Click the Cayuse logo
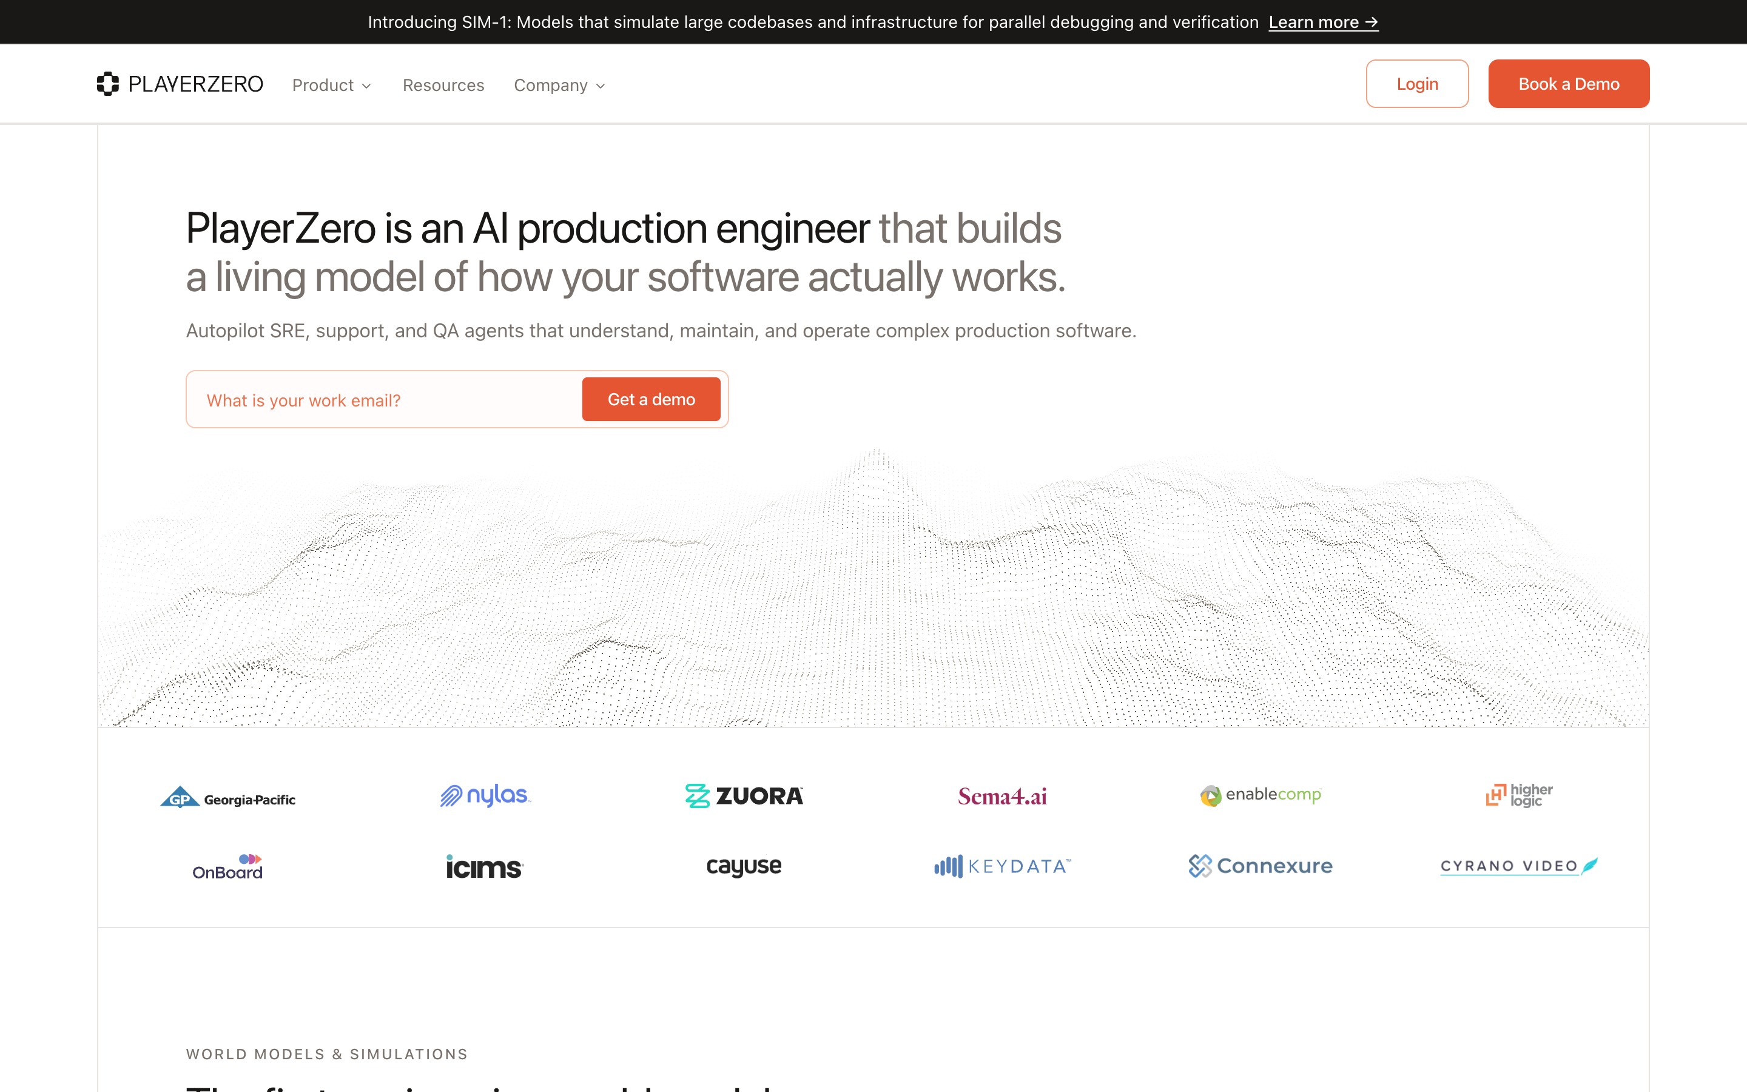 click(744, 866)
